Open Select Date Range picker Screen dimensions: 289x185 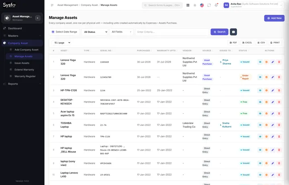point(64,32)
